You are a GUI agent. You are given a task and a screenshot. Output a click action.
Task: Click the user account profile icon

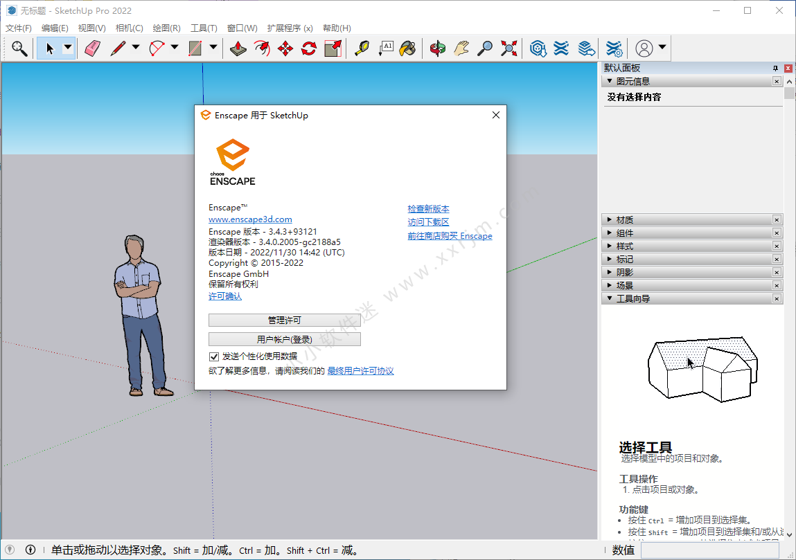click(x=644, y=48)
